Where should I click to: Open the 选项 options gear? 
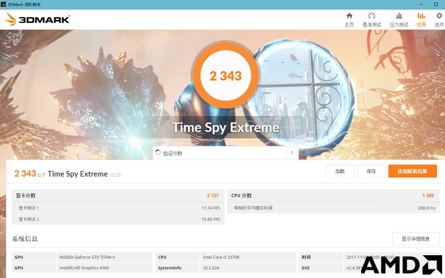[x=439, y=19]
